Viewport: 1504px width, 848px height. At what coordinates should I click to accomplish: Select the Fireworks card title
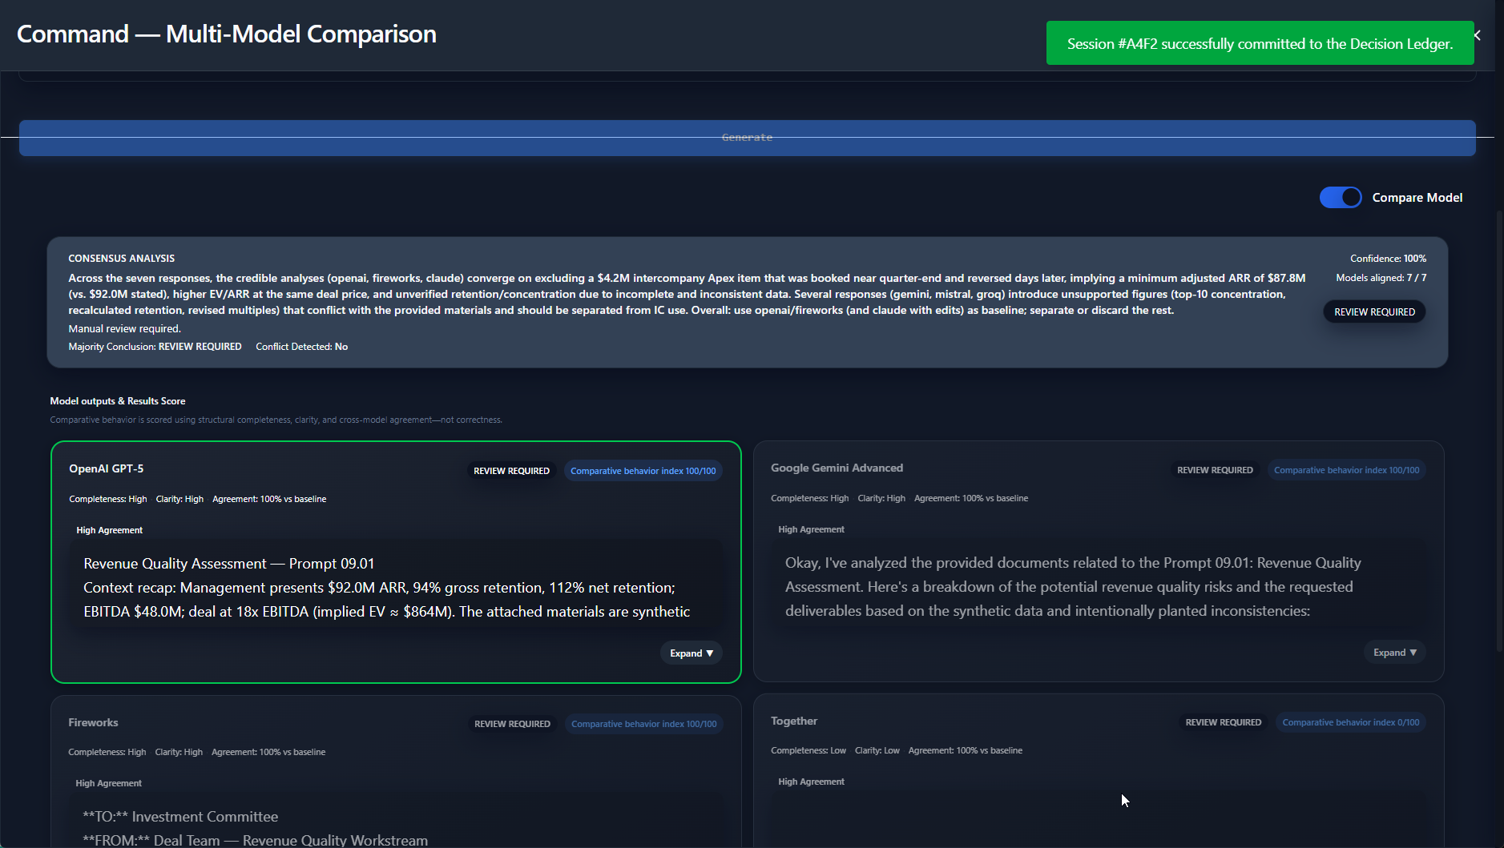(93, 722)
